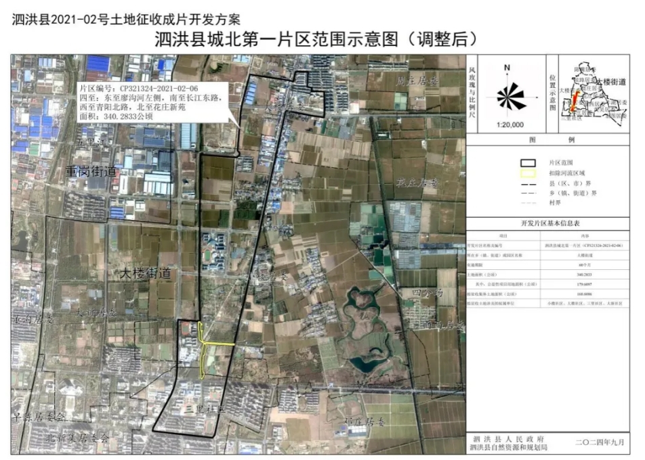Click the 三里社区 label on the satellite map

click(x=205, y=409)
